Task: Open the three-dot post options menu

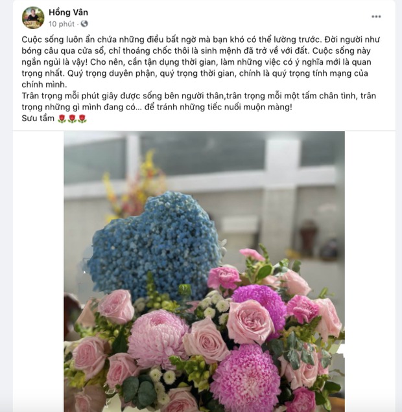Action: [x=376, y=17]
